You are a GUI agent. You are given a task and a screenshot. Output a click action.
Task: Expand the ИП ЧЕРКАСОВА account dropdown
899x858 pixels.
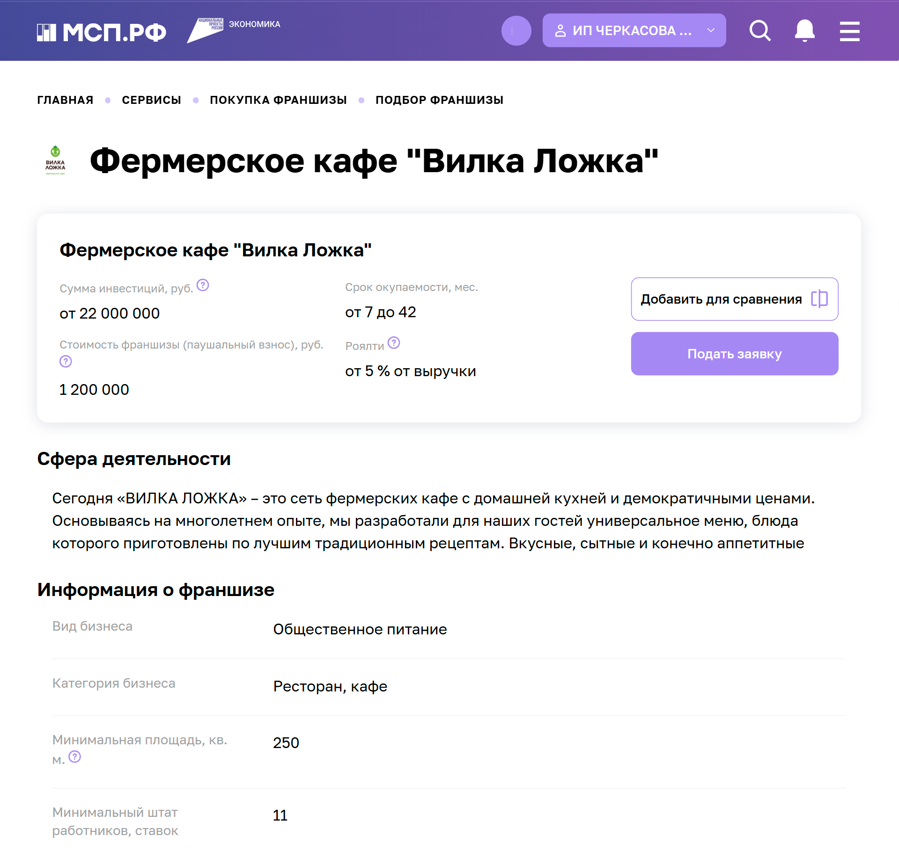[634, 30]
